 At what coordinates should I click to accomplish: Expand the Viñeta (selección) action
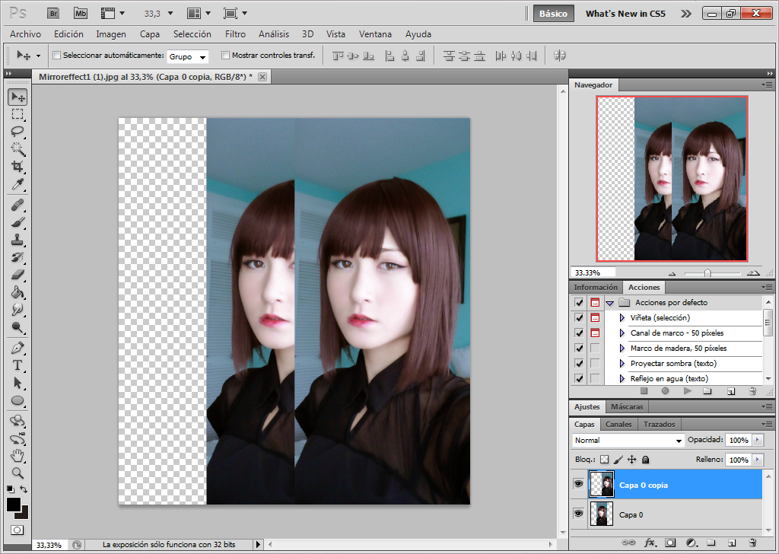point(622,318)
